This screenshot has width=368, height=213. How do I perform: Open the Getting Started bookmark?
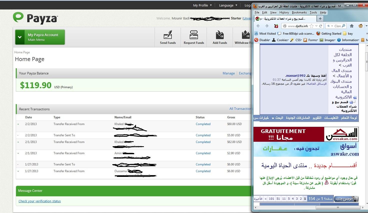(329, 33)
